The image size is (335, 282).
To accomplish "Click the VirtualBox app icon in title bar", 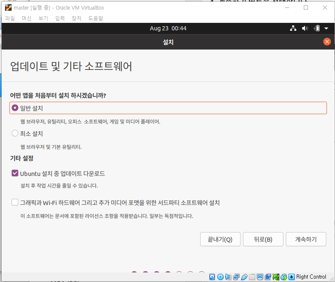I will pyautogui.click(x=8, y=7).
